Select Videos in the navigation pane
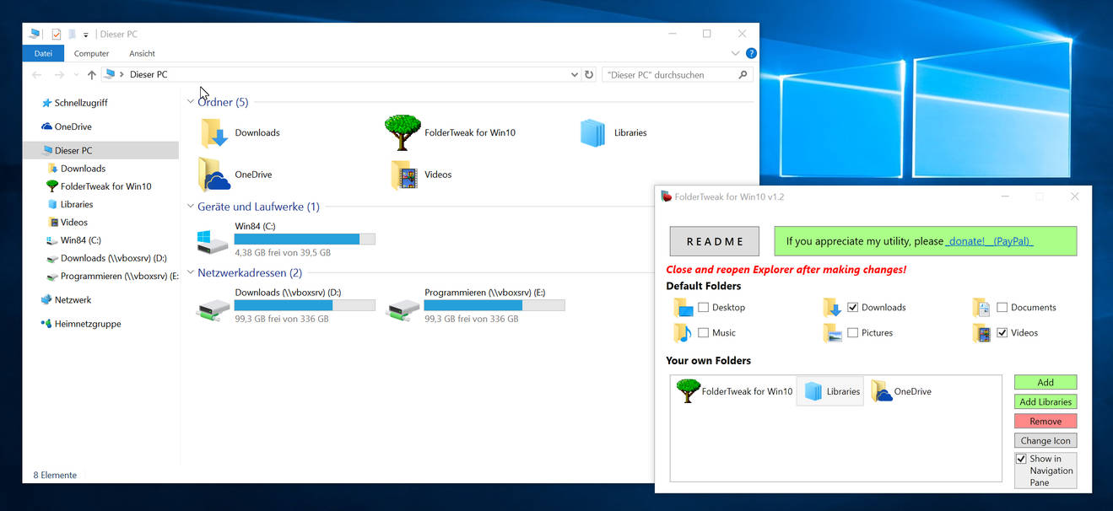Screen dimensions: 1113x511 coord(74,223)
